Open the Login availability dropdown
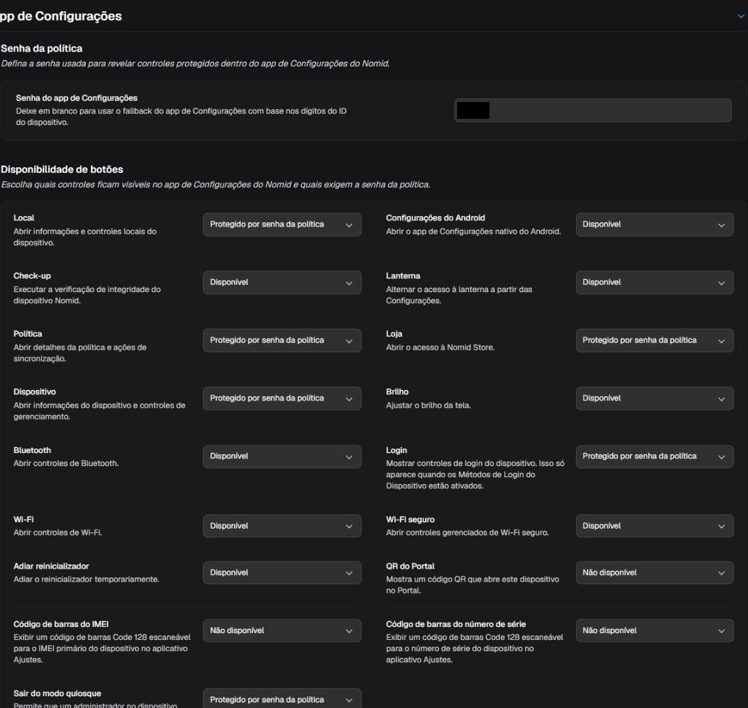Viewport: 748px width, 708px height. point(655,456)
